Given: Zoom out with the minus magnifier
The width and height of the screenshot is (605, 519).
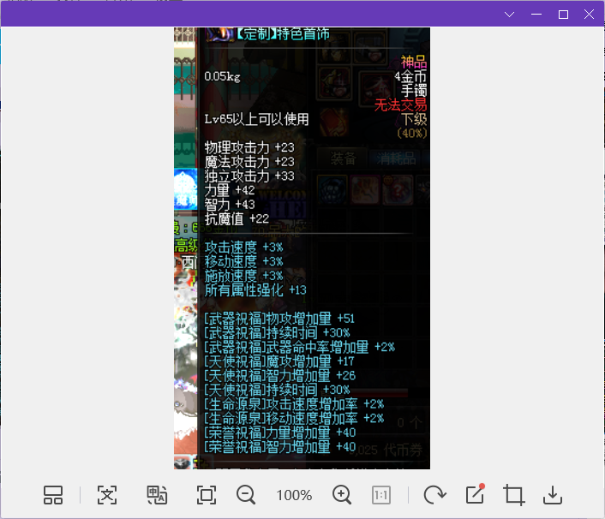Looking at the screenshot, I should (246, 495).
